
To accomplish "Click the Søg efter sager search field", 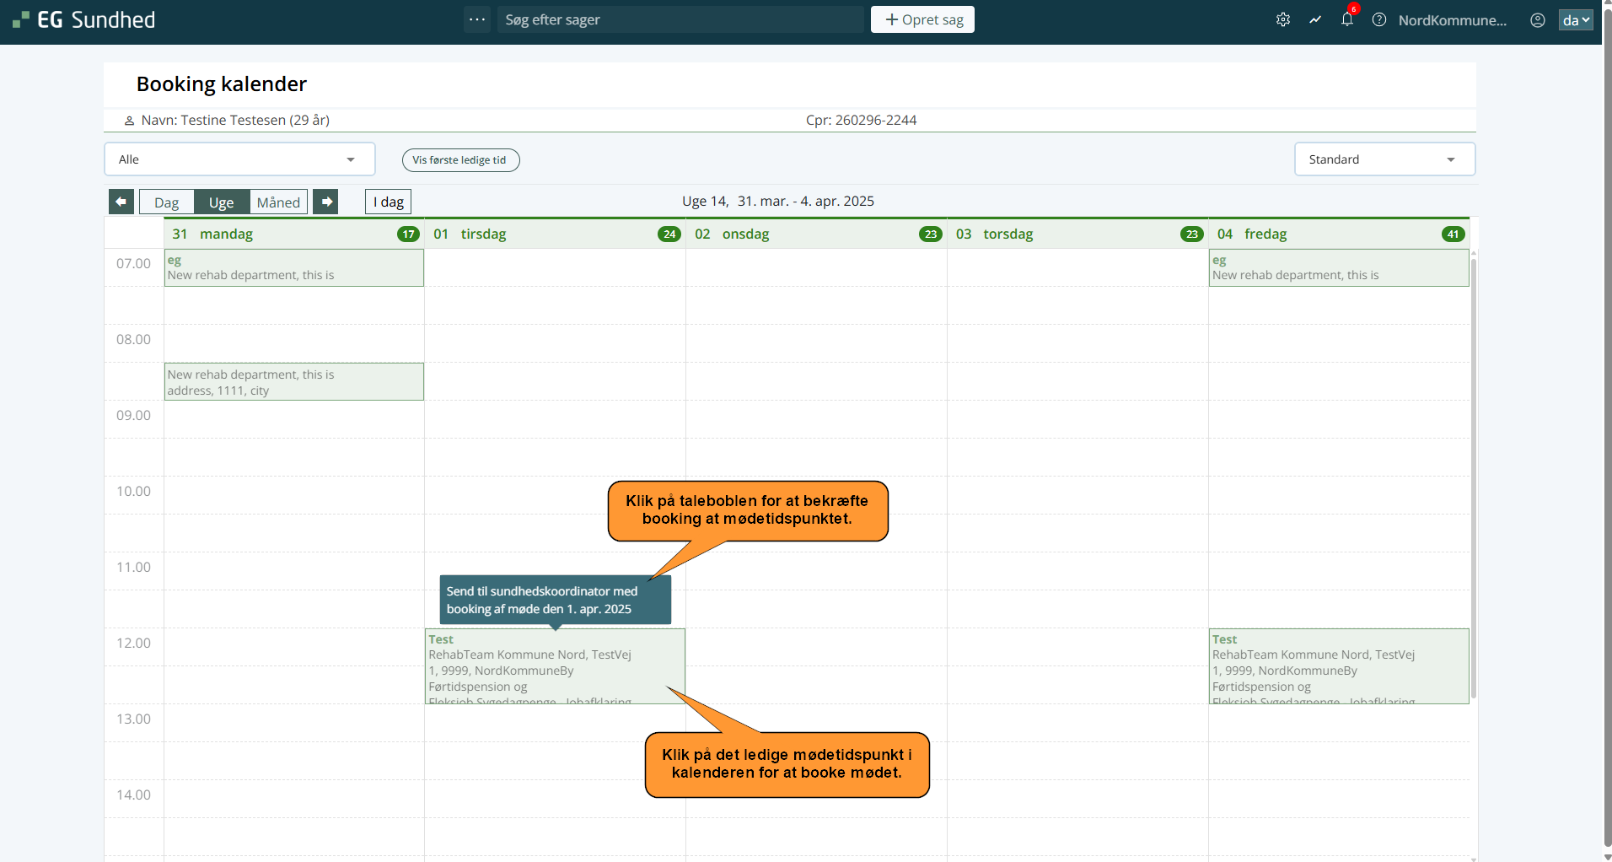I will tap(681, 19).
